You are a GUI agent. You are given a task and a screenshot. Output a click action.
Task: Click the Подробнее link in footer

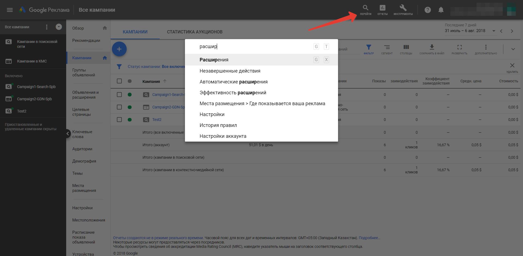369,238
